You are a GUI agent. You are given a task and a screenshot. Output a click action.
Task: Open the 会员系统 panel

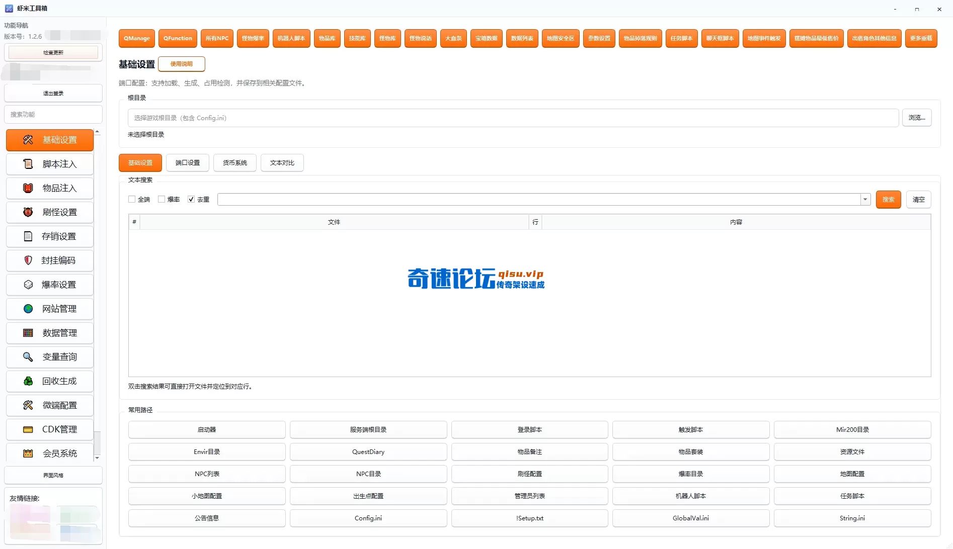click(x=49, y=453)
